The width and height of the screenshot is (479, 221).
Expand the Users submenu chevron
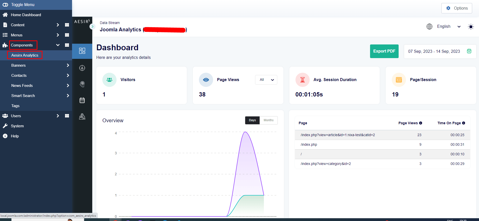(x=58, y=116)
